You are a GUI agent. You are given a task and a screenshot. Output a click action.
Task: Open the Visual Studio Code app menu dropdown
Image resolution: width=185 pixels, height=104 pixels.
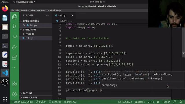pyautogui.click(x=24, y=2)
